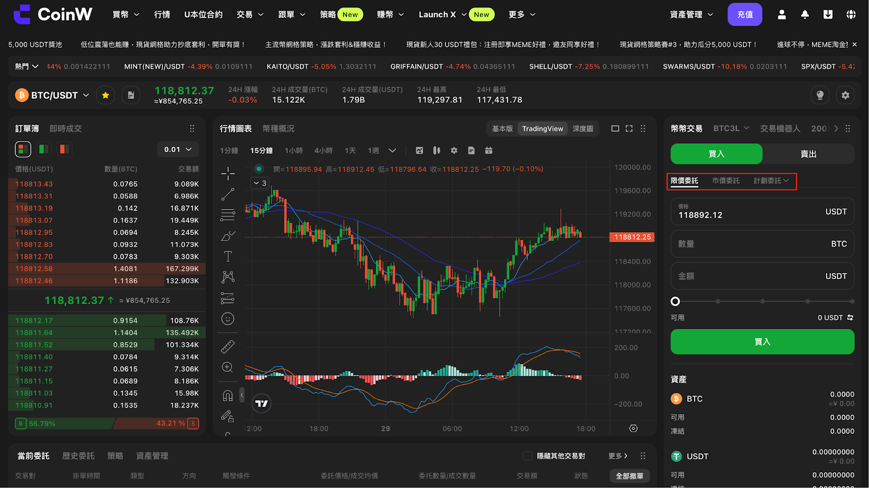869x488 pixels.
Task: Select the ruler measure tool
Action: point(228,346)
